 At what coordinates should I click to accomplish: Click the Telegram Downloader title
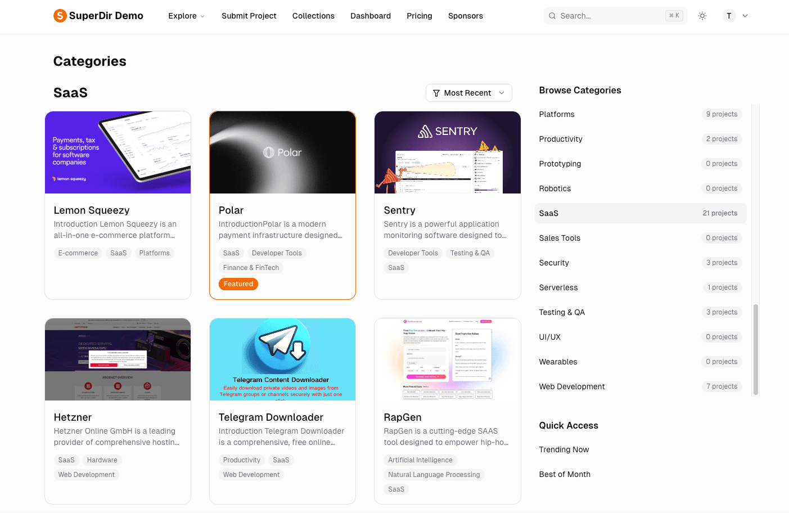[x=271, y=417]
